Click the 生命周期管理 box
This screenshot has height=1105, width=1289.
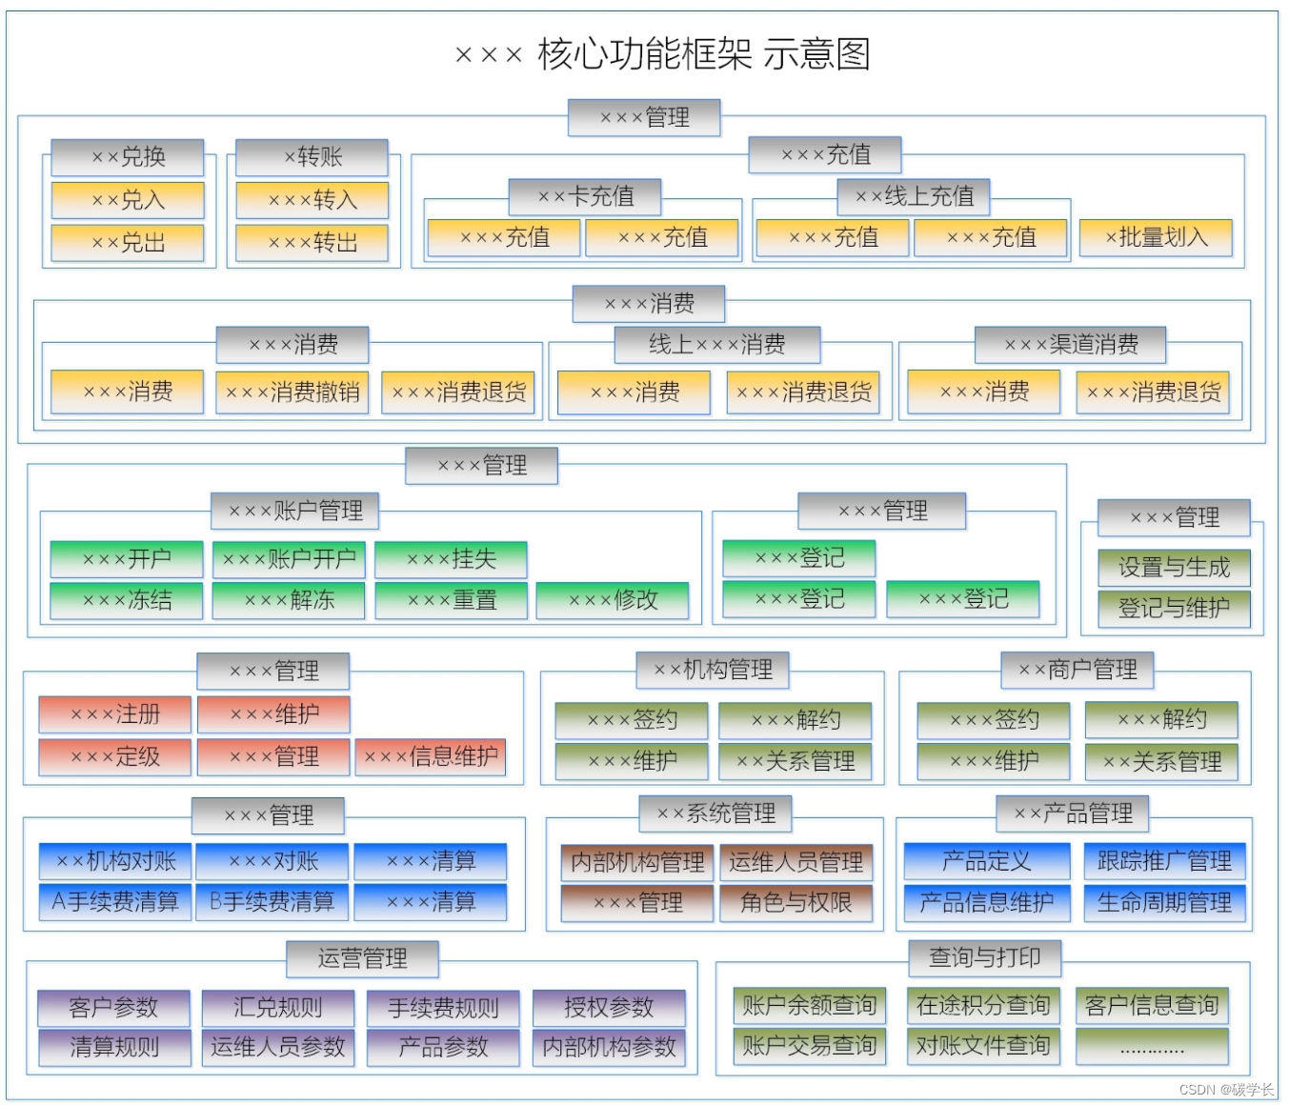1164,903
